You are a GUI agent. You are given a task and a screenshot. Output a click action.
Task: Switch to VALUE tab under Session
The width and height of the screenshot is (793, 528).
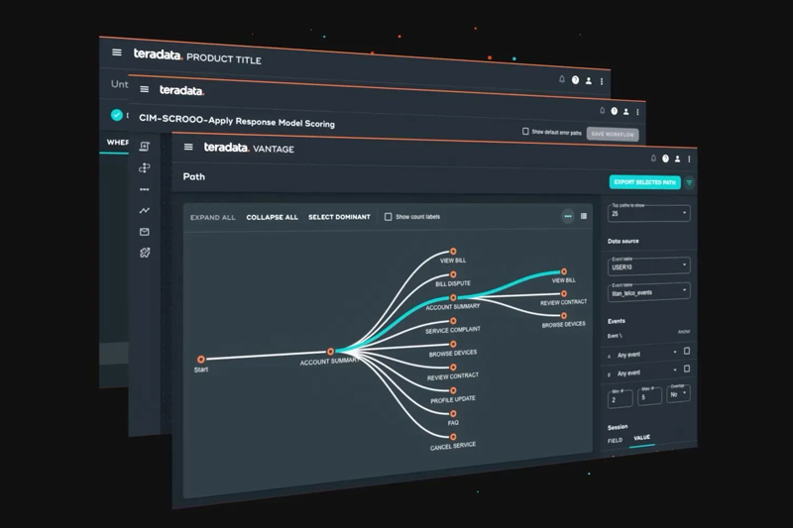pos(641,438)
